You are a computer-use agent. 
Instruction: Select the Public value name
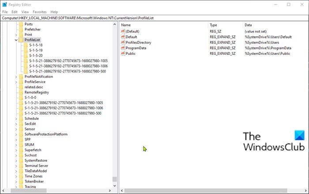[131, 53]
